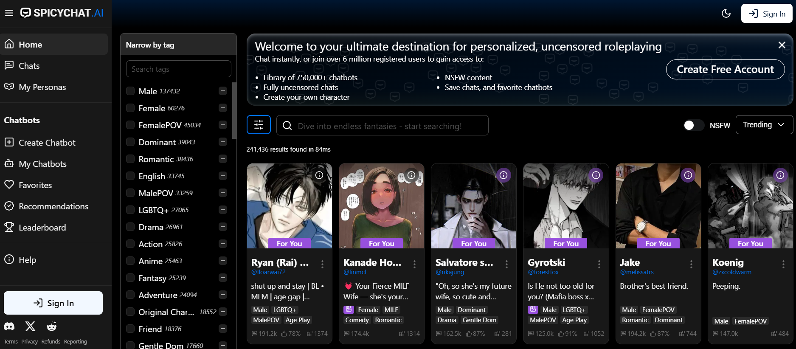Open options menu for Jake
The width and height of the screenshot is (796, 349).
point(691,264)
